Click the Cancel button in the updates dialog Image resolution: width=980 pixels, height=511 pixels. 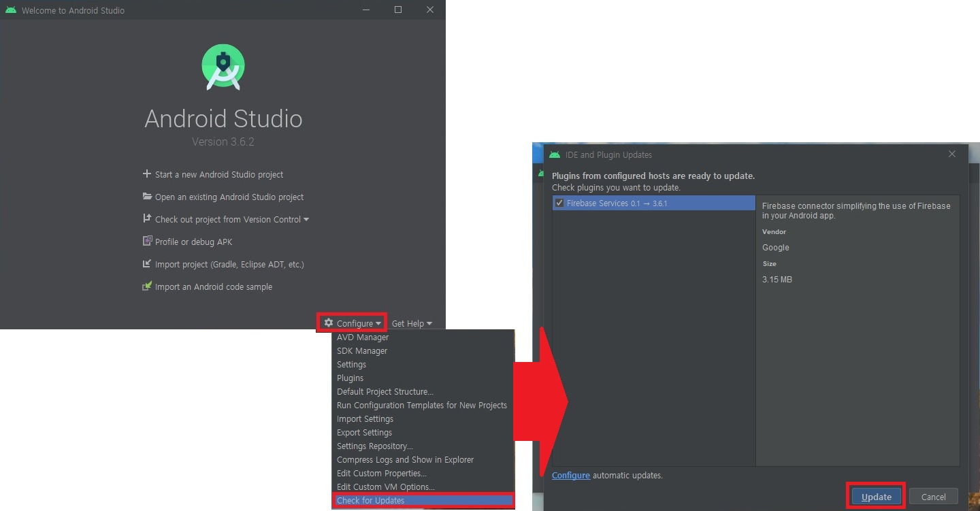[x=933, y=497]
